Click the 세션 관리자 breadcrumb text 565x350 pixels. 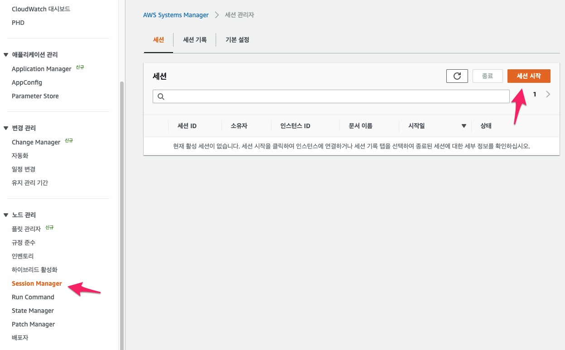point(239,15)
